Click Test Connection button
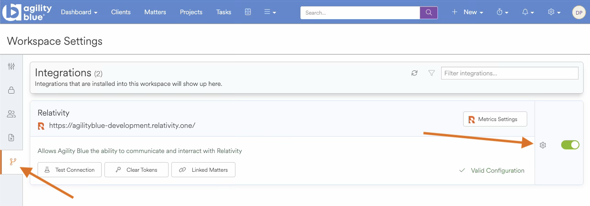This screenshot has width=590, height=206. 70,170
